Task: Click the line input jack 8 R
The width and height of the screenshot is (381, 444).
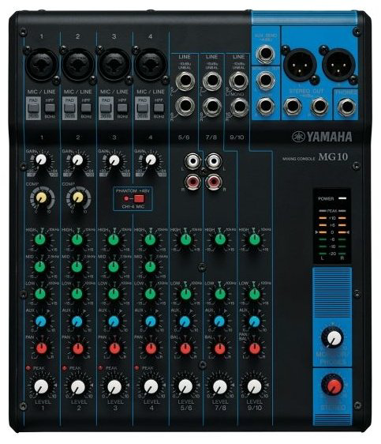Action: tap(212, 106)
